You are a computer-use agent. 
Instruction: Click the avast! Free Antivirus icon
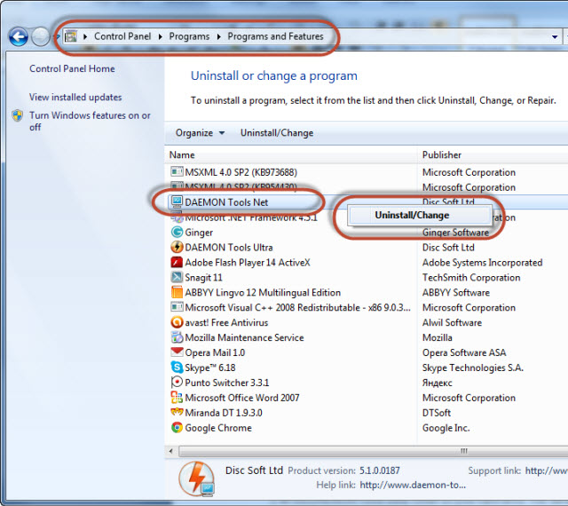[x=177, y=322]
